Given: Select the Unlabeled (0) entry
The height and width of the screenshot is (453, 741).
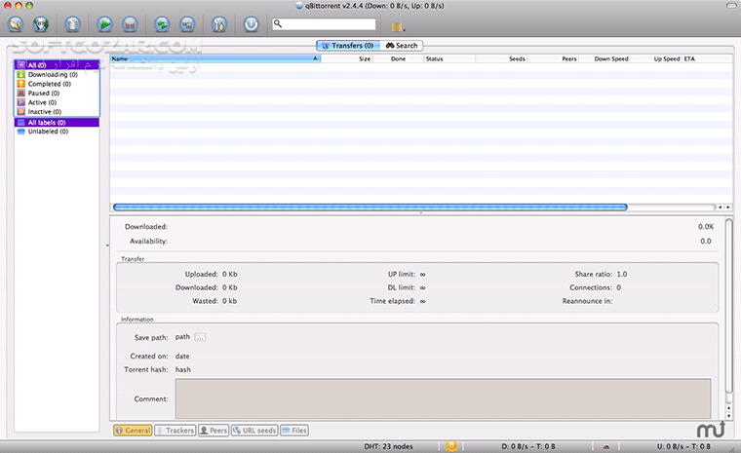Looking at the screenshot, I should coord(57,132).
